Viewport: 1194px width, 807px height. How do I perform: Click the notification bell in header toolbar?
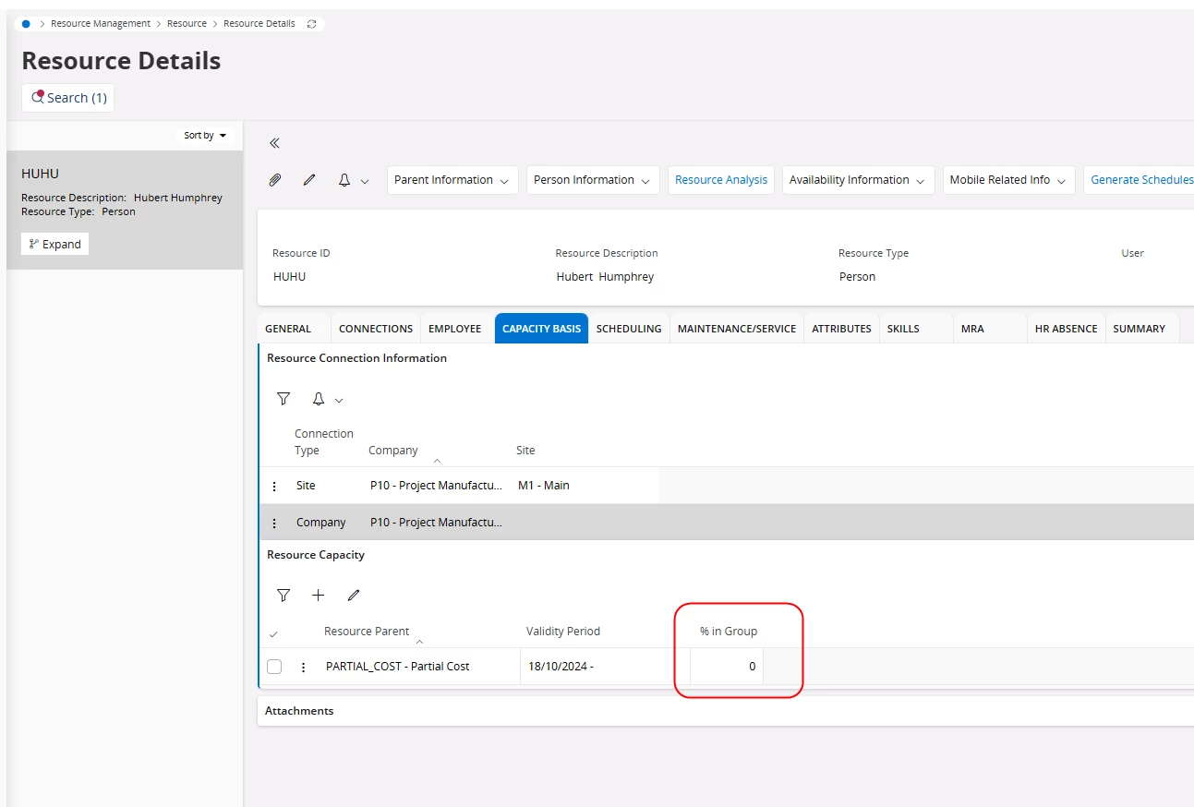344,180
